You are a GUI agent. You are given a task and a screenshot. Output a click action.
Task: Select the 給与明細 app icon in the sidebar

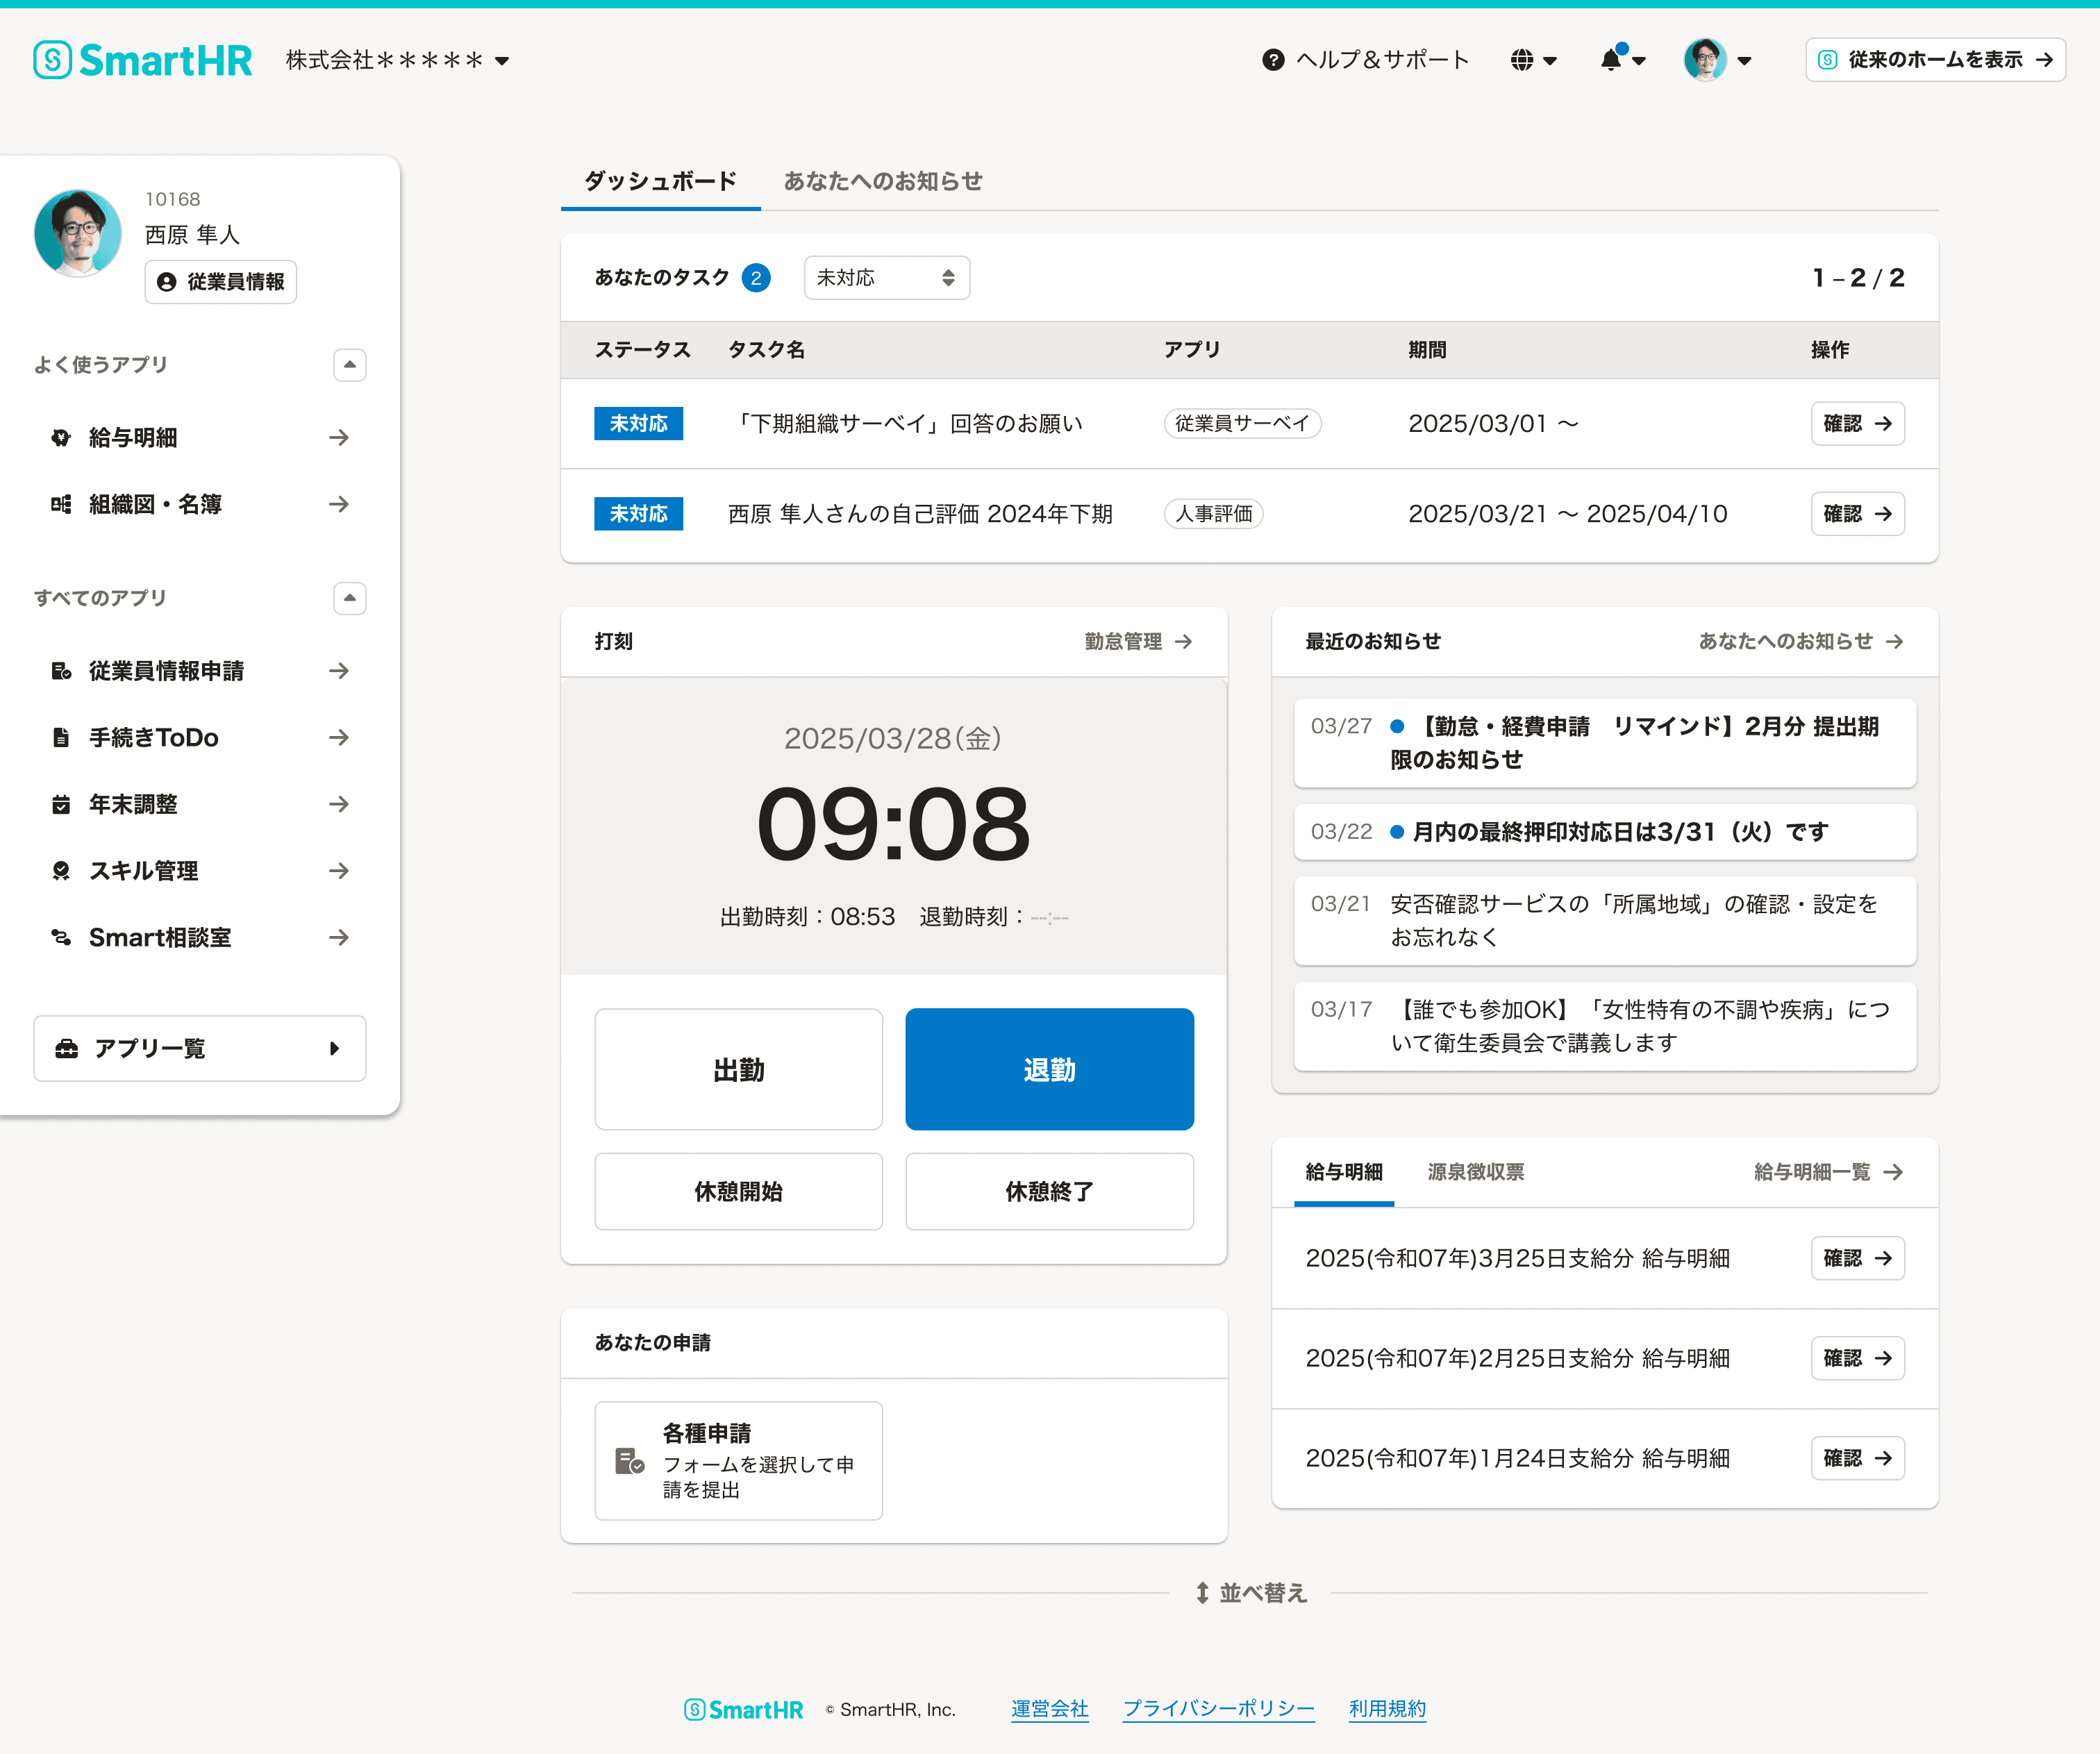point(60,437)
